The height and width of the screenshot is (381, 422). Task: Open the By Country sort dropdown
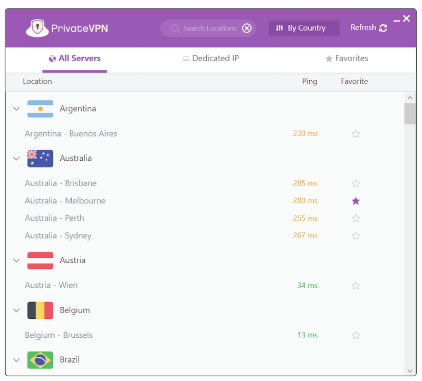[304, 28]
